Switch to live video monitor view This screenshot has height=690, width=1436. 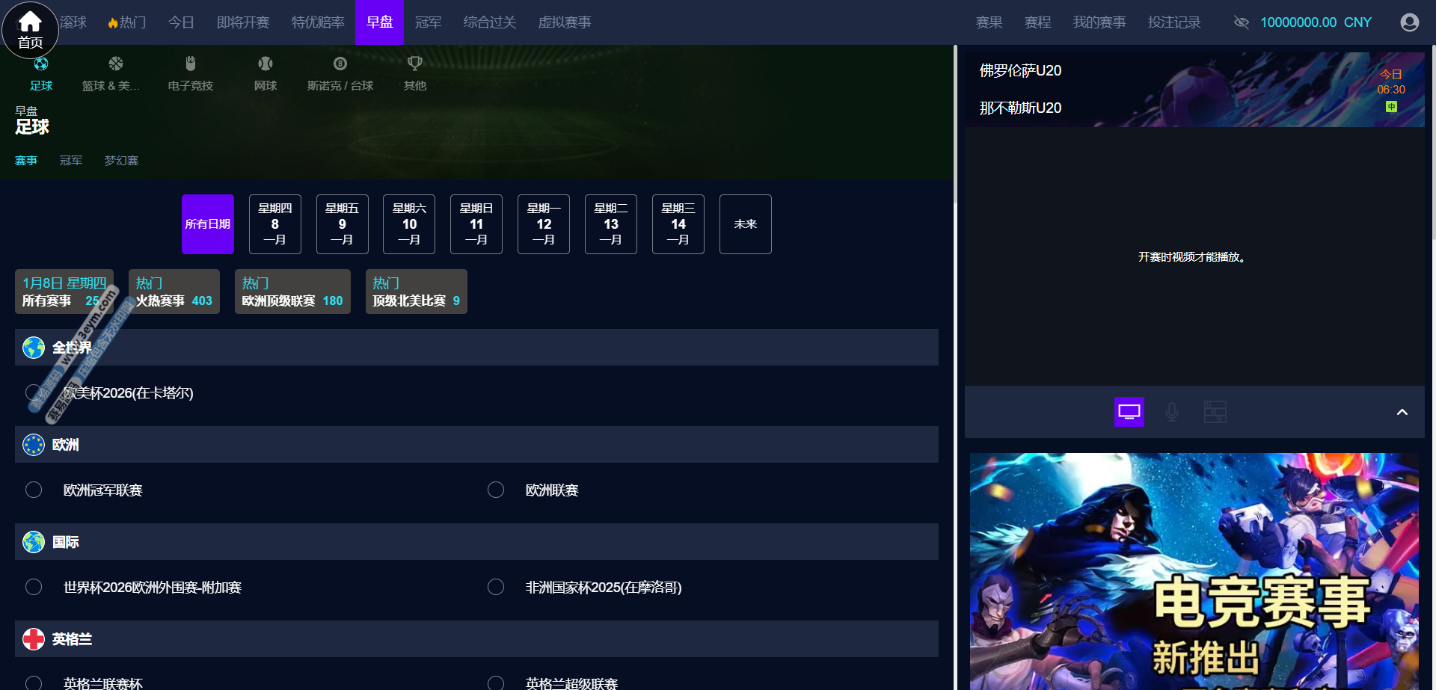[1129, 412]
